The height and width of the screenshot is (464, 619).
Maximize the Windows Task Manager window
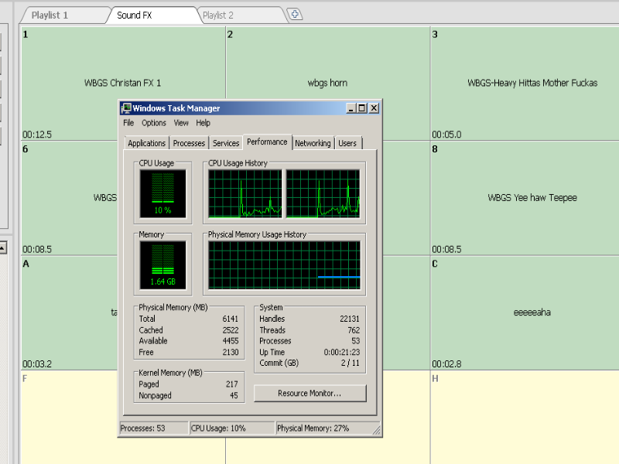[361, 108]
